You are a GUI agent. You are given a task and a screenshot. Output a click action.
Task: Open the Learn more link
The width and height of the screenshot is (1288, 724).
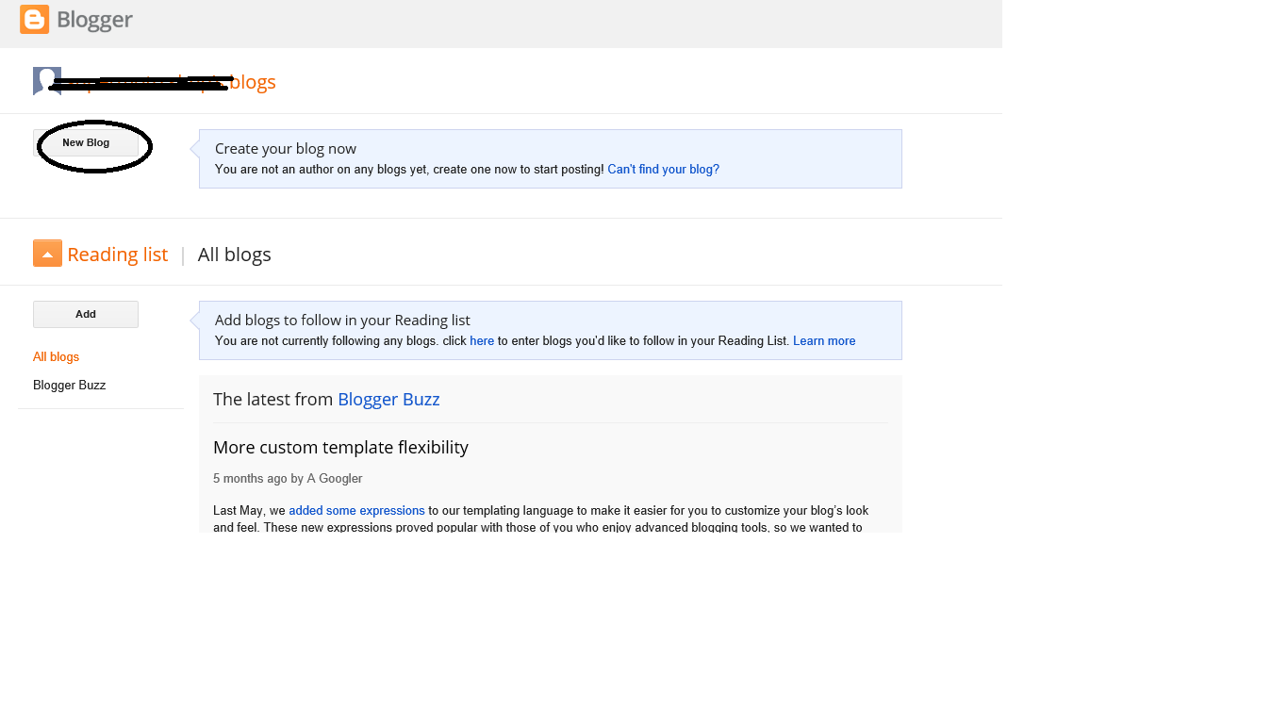coord(824,341)
